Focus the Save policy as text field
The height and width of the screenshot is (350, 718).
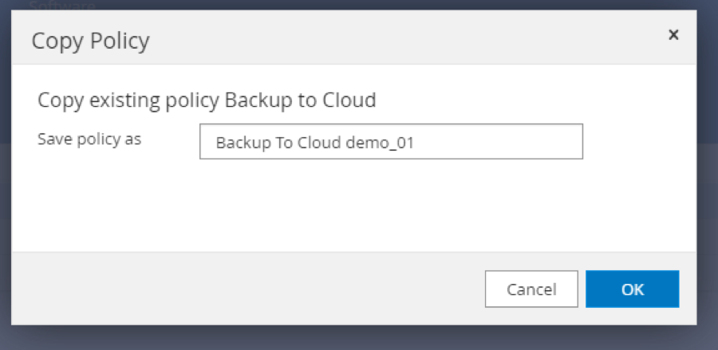pyautogui.click(x=391, y=142)
